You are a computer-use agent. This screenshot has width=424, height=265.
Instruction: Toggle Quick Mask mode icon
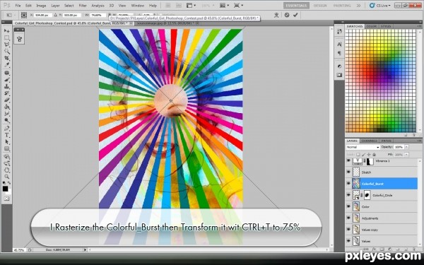(6, 199)
